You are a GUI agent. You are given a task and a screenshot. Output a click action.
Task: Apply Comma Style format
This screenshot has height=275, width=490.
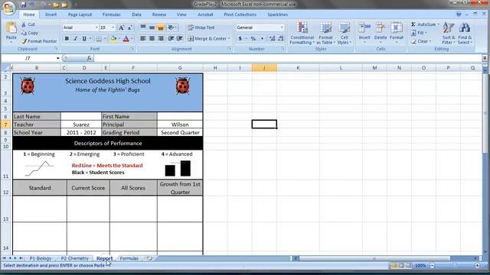coord(262,39)
